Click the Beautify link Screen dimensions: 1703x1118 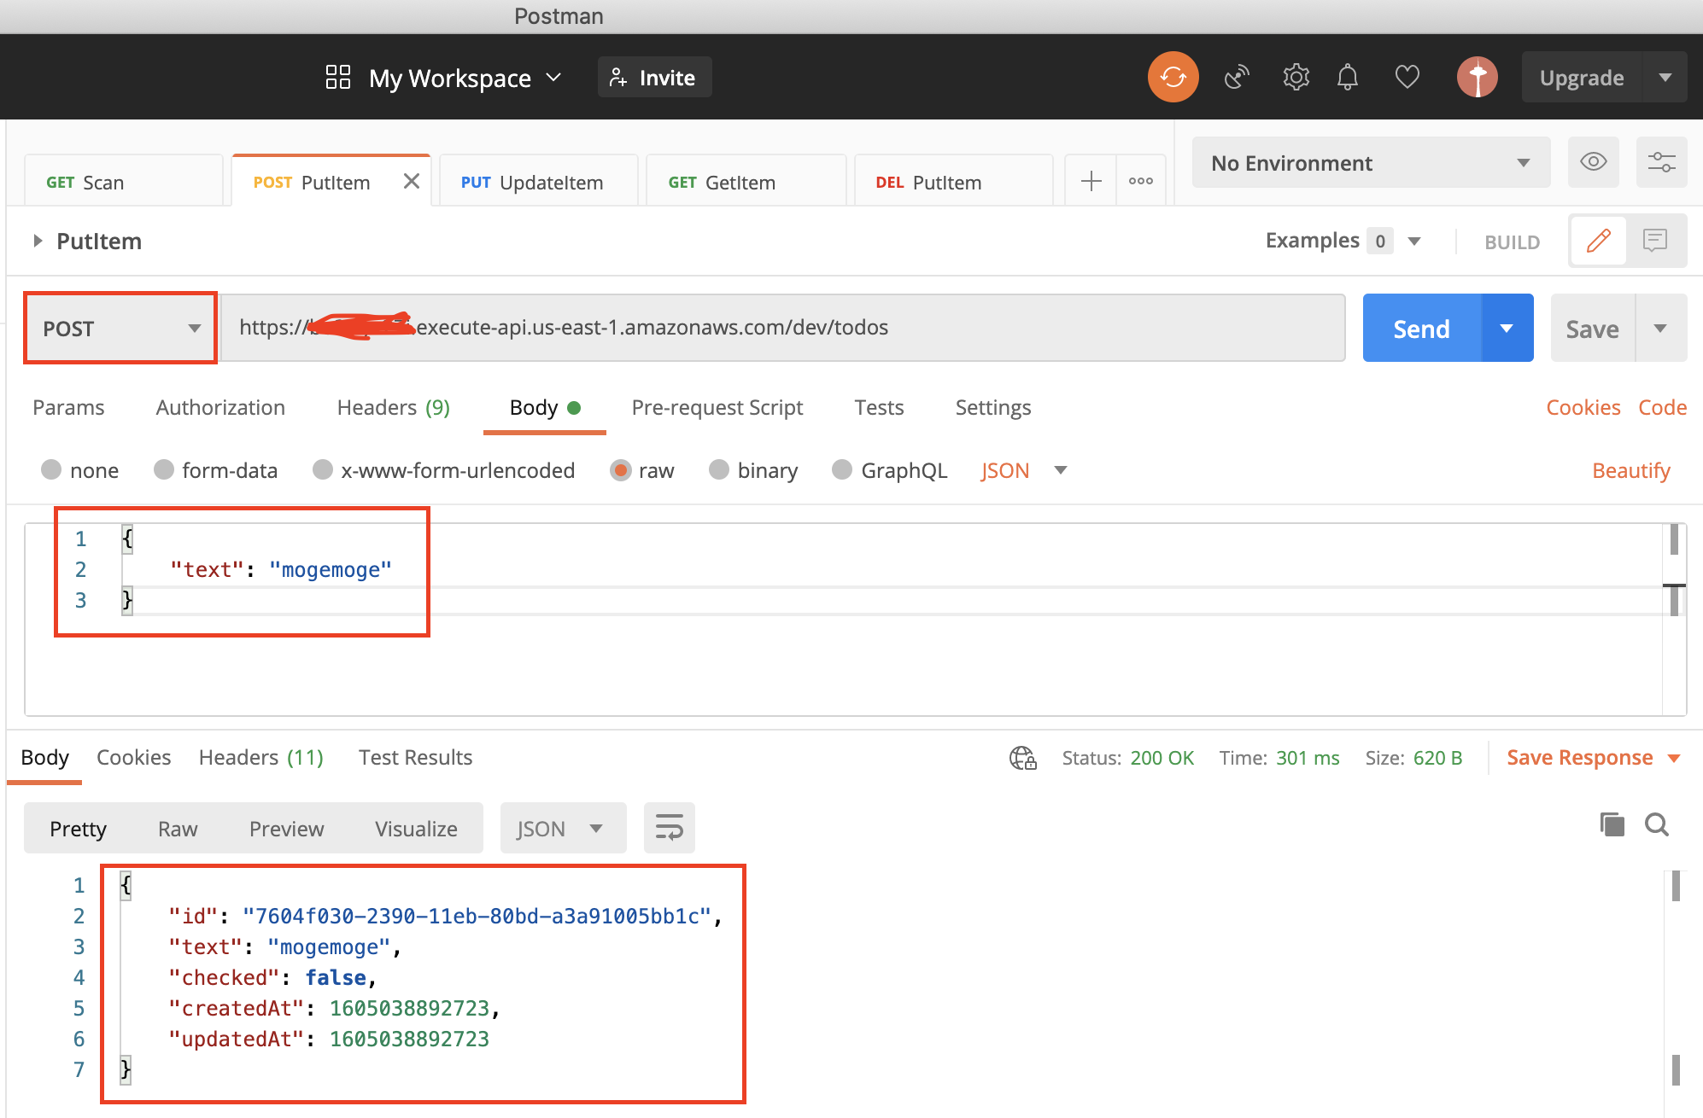1630,470
